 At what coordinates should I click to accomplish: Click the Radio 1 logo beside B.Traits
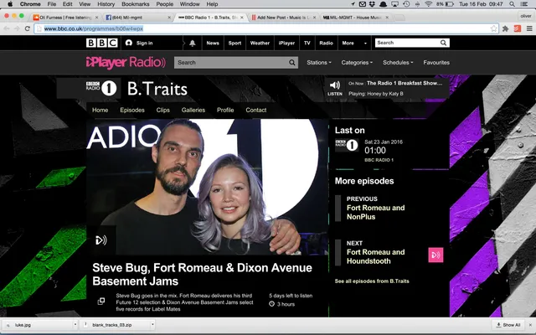pyautogui.click(x=101, y=88)
